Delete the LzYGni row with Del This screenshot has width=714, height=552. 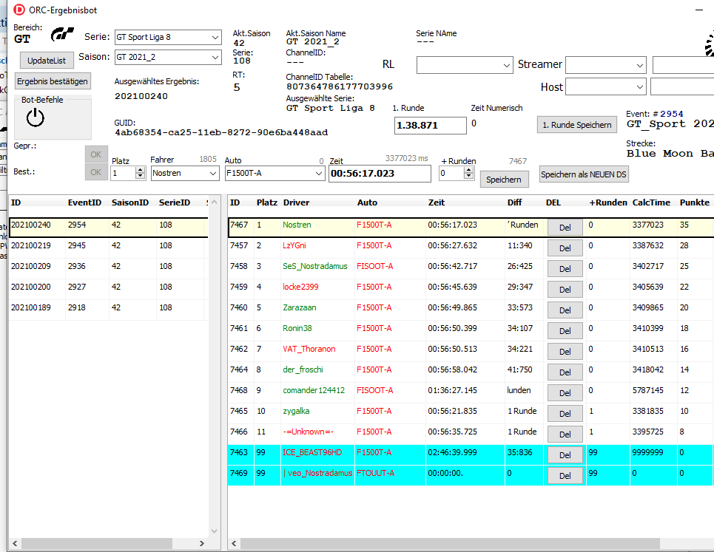click(x=565, y=248)
